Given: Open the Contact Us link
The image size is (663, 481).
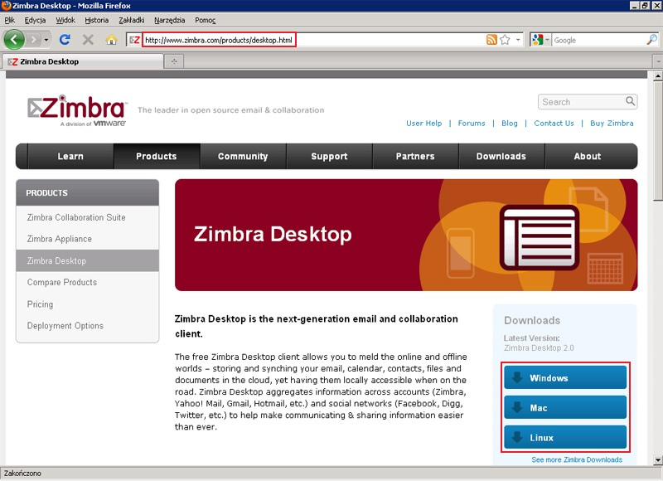Looking at the screenshot, I should click(554, 123).
